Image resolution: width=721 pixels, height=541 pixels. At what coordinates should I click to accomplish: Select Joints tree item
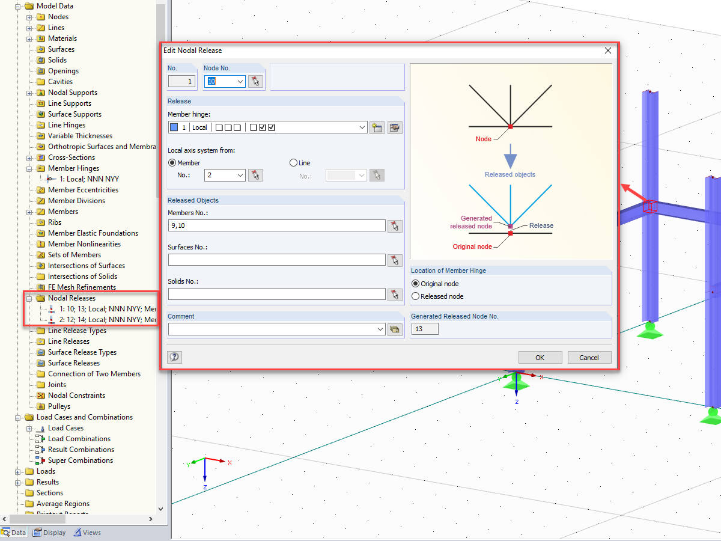point(57,385)
